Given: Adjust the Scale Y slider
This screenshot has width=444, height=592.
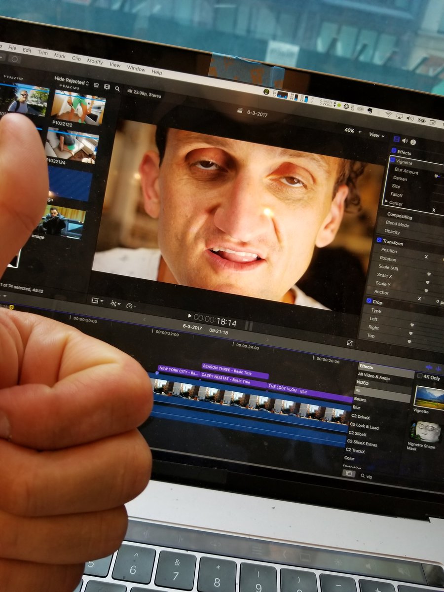Looking at the screenshot, I should pos(426,291).
